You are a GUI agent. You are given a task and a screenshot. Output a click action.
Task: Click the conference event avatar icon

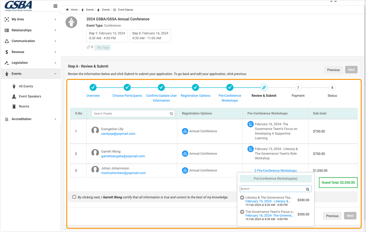(71, 22)
